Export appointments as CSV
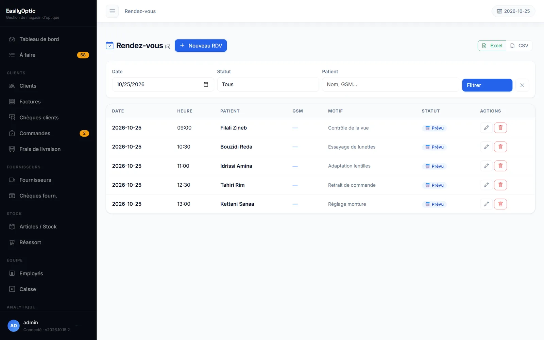This screenshot has width=544, height=340. click(519, 46)
